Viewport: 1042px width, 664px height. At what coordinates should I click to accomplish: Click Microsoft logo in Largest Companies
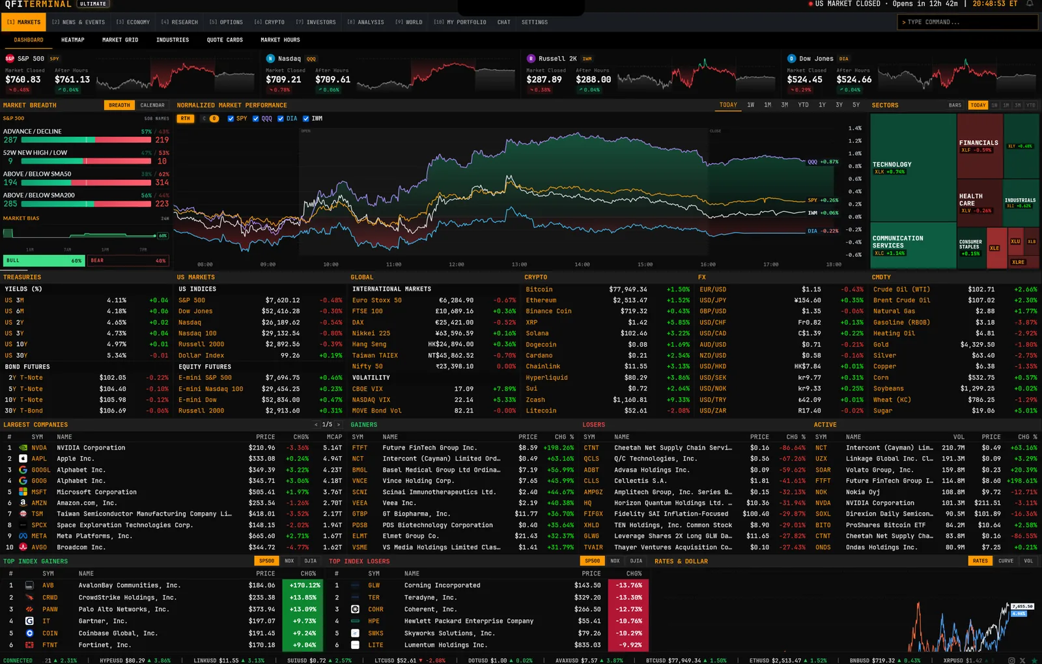[x=23, y=492]
